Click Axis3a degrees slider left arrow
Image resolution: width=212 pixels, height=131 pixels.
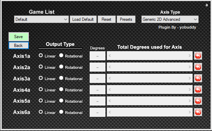pos(110,78)
